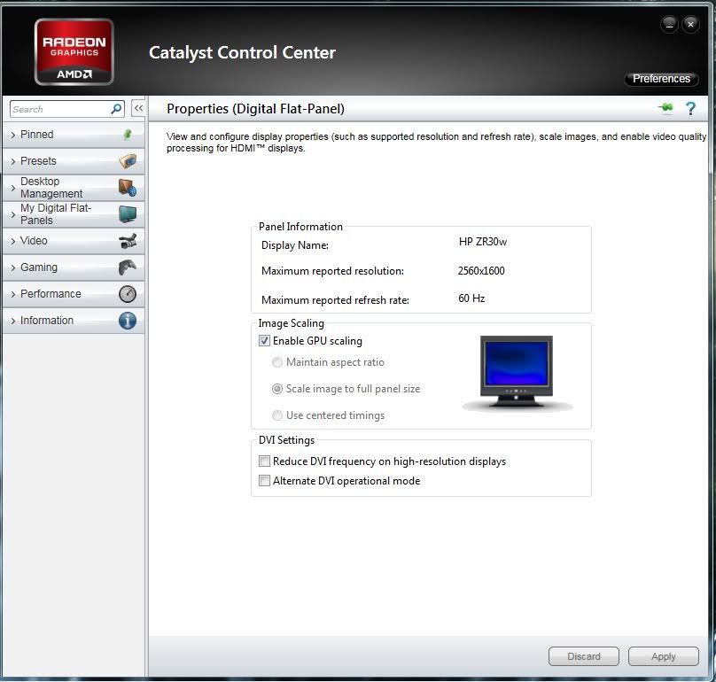
Task: Open help with the question mark icon
Action: click(x=690, y=109)
